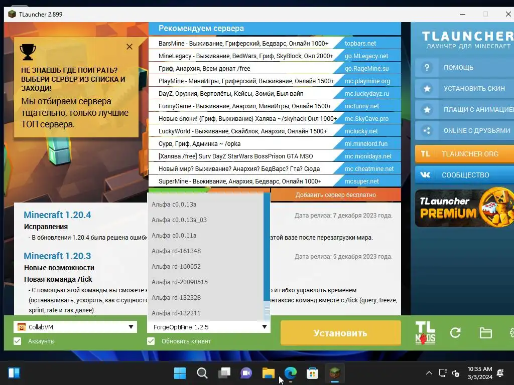This screenshot has height=385, width=514.
Task: Select version Альфа rd-132328
Action: (205, 298)
